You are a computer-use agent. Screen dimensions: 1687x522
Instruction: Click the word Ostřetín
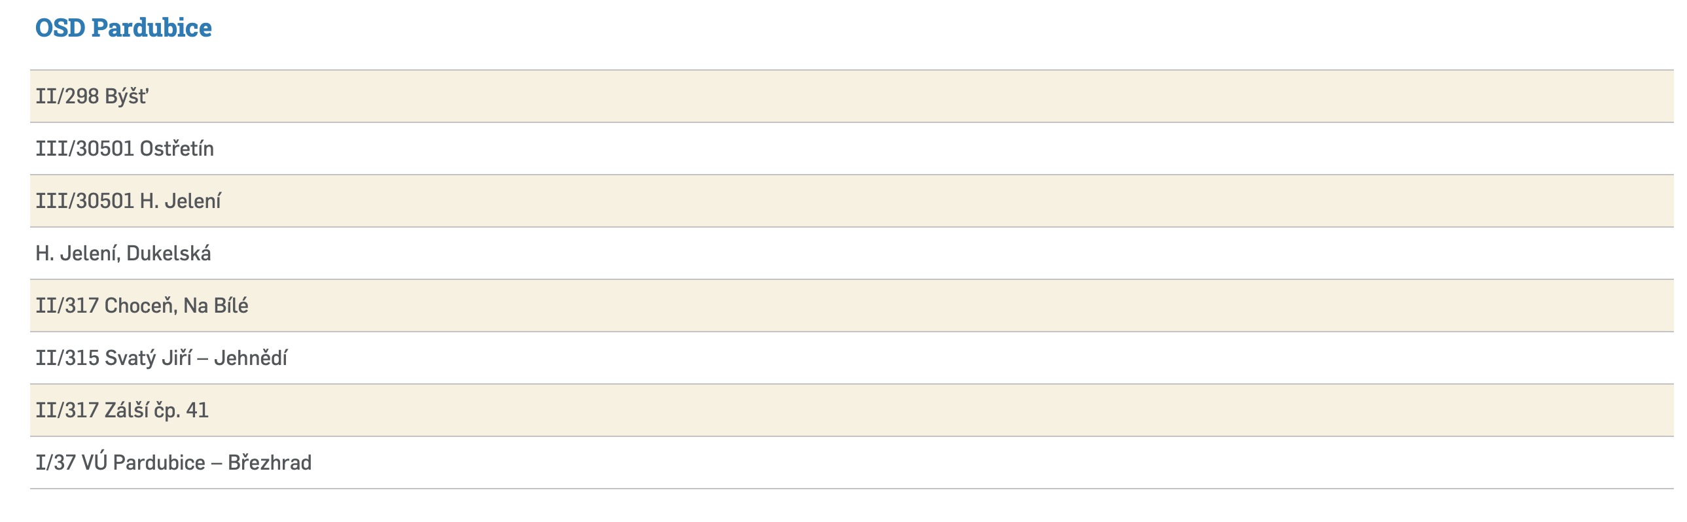click(176, 149)
